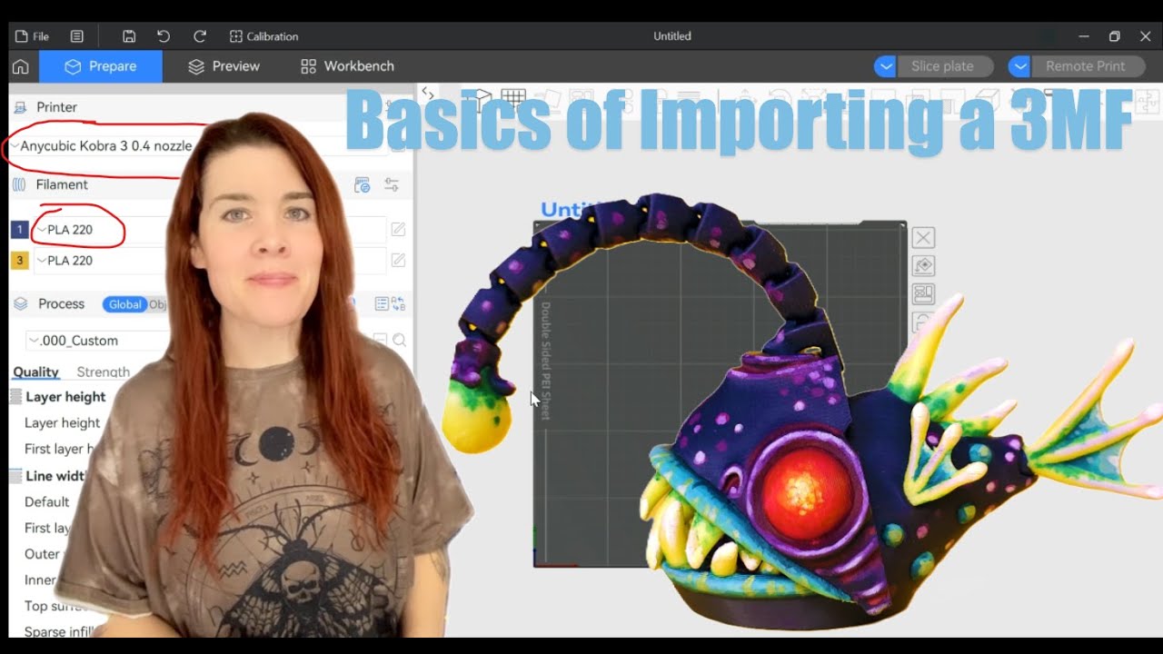
Task: Collapse the sidebar with the angle-brackets icon
Action: 428,93
